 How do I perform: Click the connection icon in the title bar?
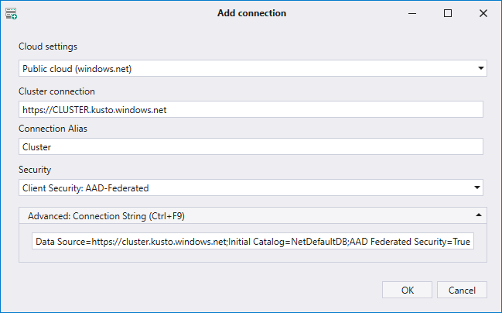coord(11,13)
